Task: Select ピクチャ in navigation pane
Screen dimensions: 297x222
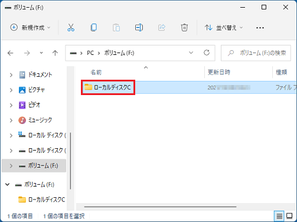Action: coord(37,90)
